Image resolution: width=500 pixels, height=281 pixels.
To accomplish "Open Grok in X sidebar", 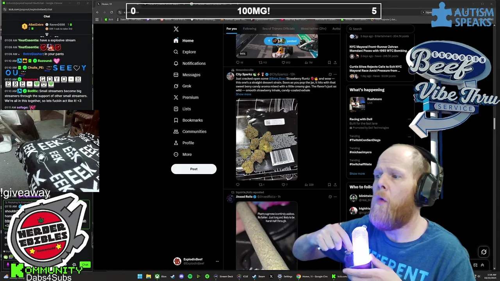I will click(x=182, y=86).
